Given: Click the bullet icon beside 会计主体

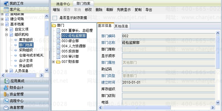Looking at the screenshot, I should tap(16, 61).
